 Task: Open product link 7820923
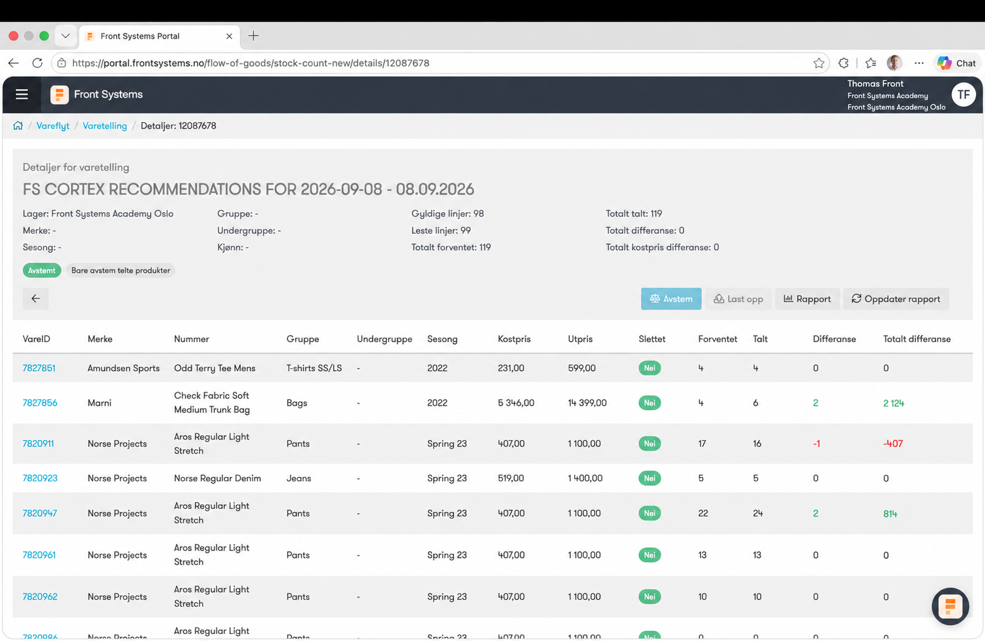pos(39,478)
